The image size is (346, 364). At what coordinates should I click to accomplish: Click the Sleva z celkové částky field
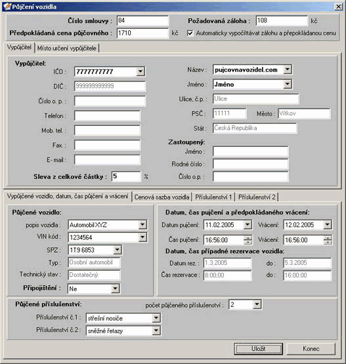126,176
